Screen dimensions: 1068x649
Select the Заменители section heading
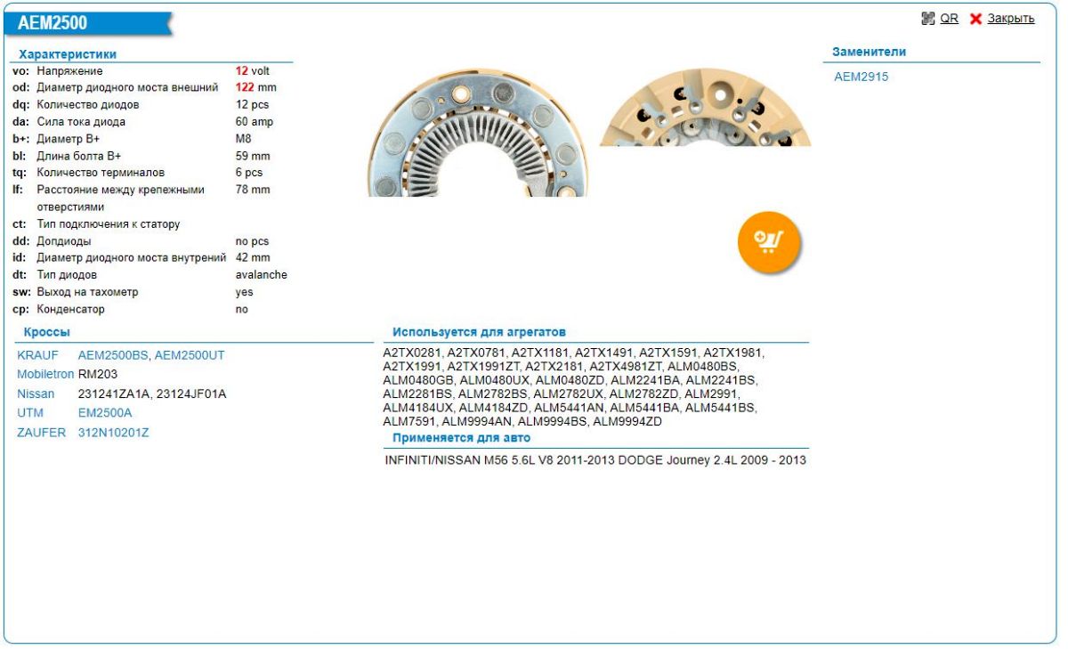coord(869,52)
